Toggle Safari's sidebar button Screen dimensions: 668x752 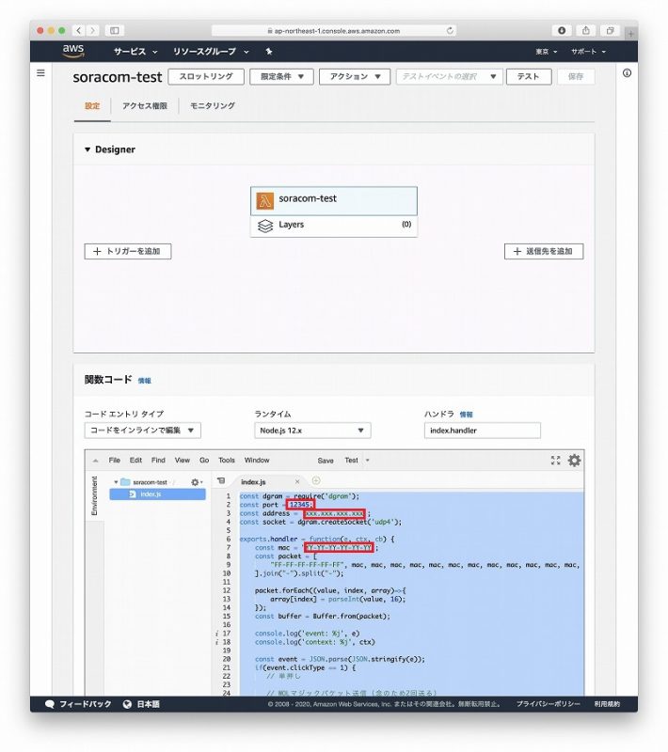coord(114,31)
